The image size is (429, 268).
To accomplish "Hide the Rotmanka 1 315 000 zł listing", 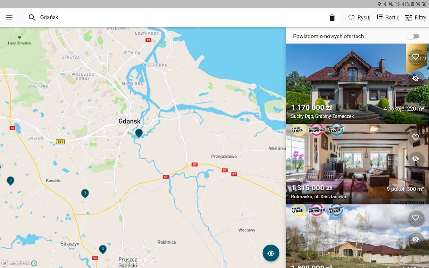I will point(416,159).
